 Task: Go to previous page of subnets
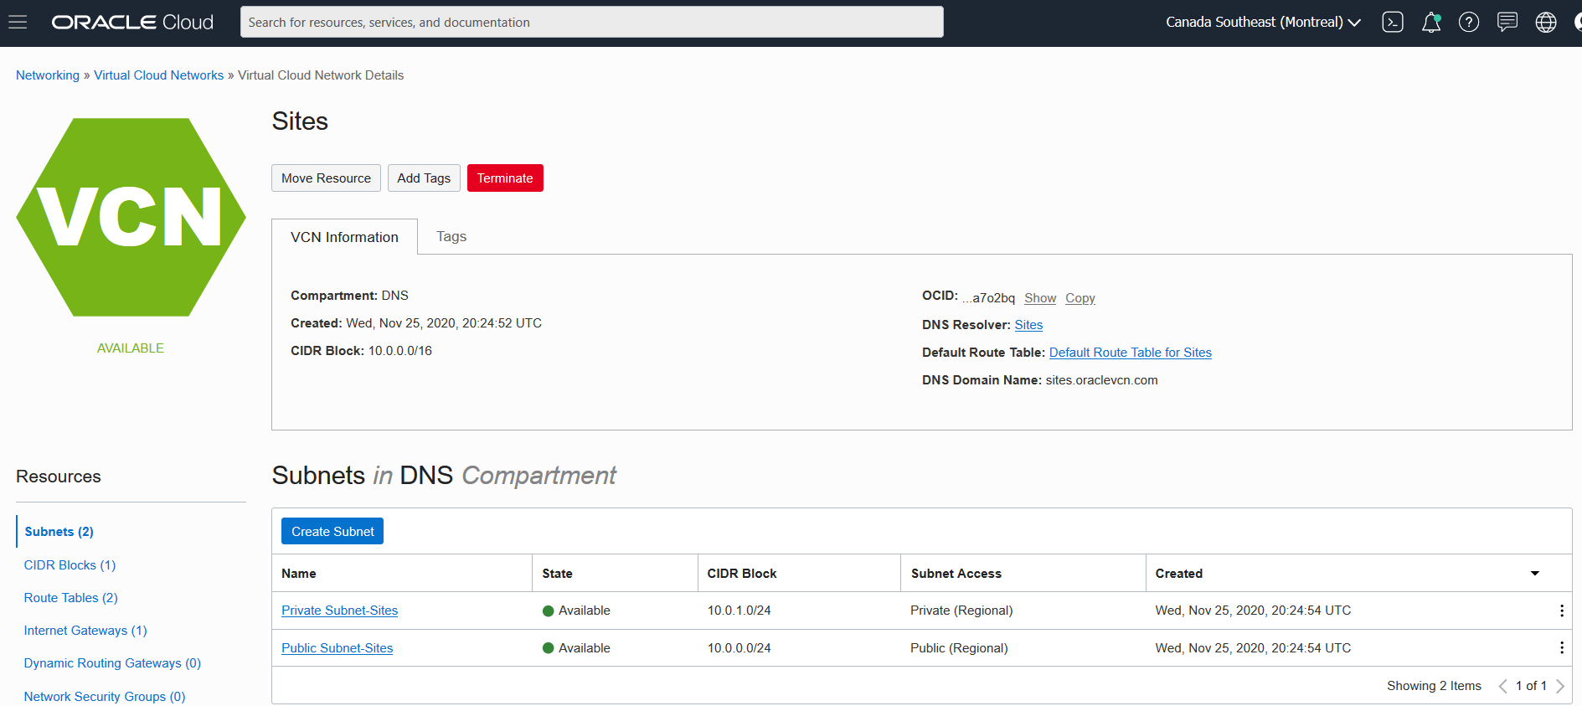pos(1502,686)
